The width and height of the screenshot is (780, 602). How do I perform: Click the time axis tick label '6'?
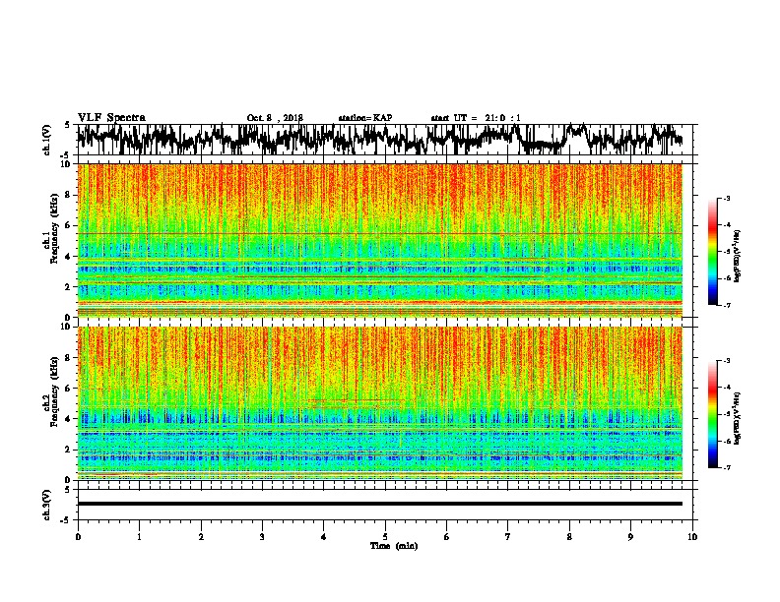pyautogui.click(x=447, y=537)
